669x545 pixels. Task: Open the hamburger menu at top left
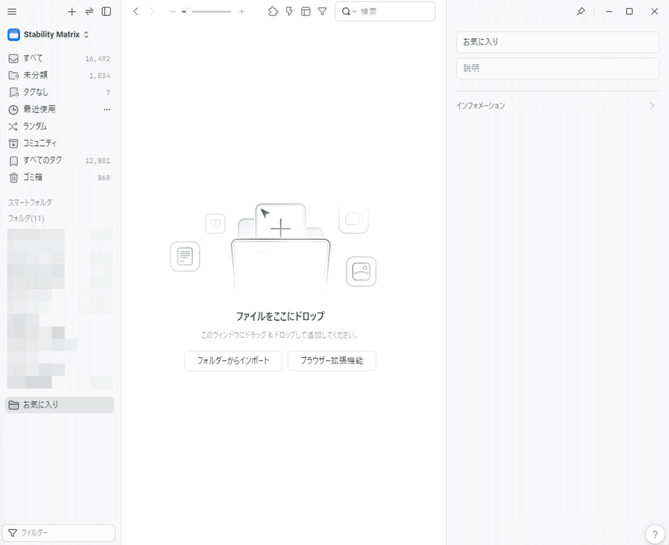12,11
